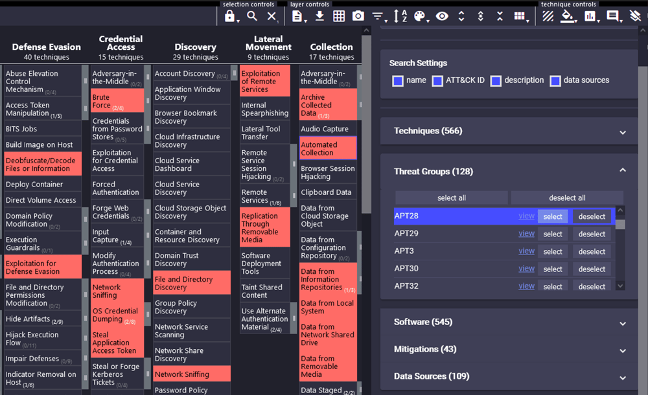648x395 pixels.
Task: Click the comment speech bubble icon
Action: (x=612, y=16)
